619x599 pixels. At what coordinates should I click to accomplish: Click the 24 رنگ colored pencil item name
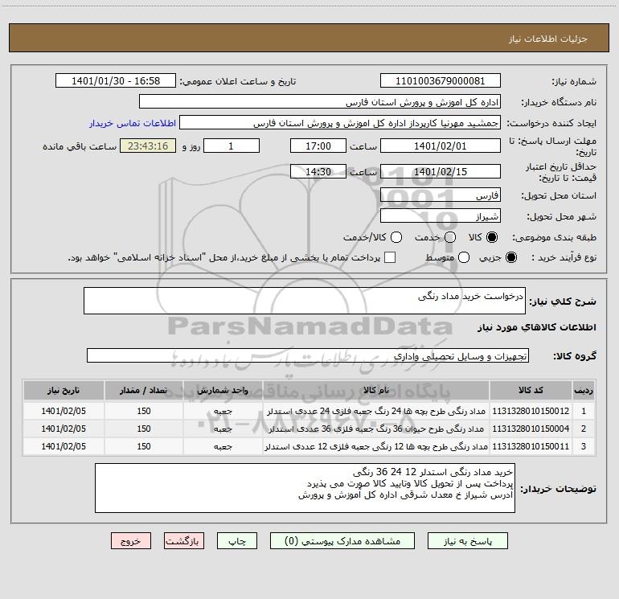coord(376,411)
